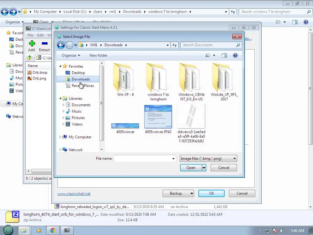This screenshot has height=235, width=313.
Task: Select the 4005winver image file
Action: (125, 128)
